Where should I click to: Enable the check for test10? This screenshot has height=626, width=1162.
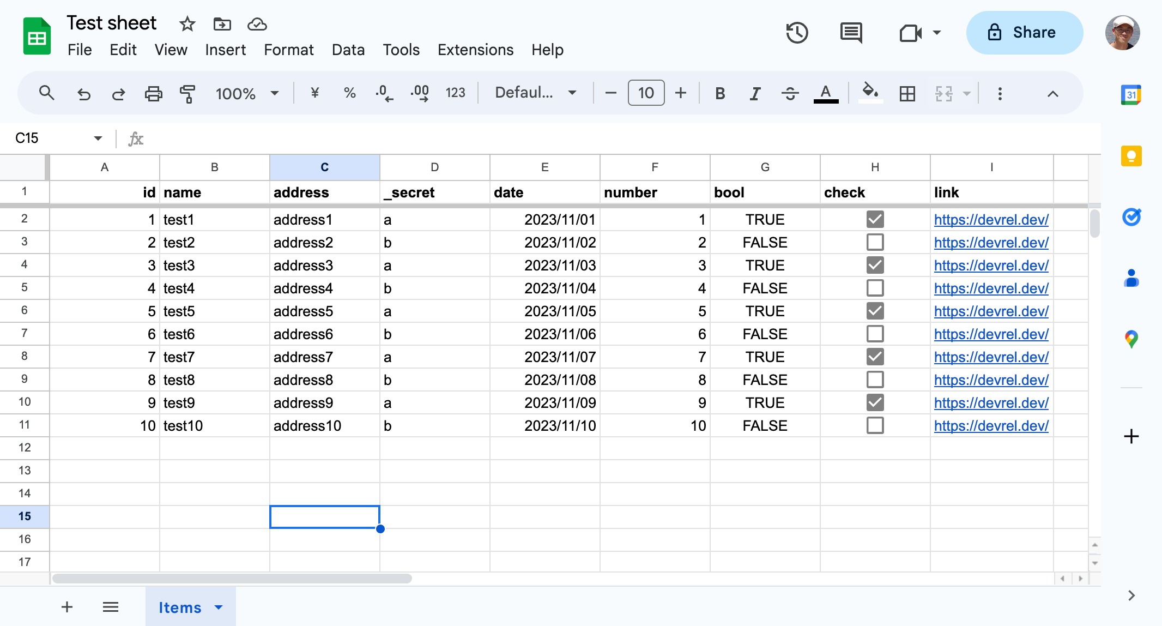pyautogui.click(x=875, y=425)
